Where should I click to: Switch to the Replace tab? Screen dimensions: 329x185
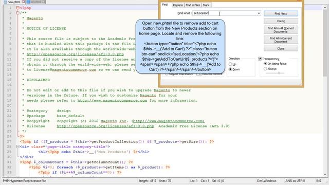click(178, 5)
